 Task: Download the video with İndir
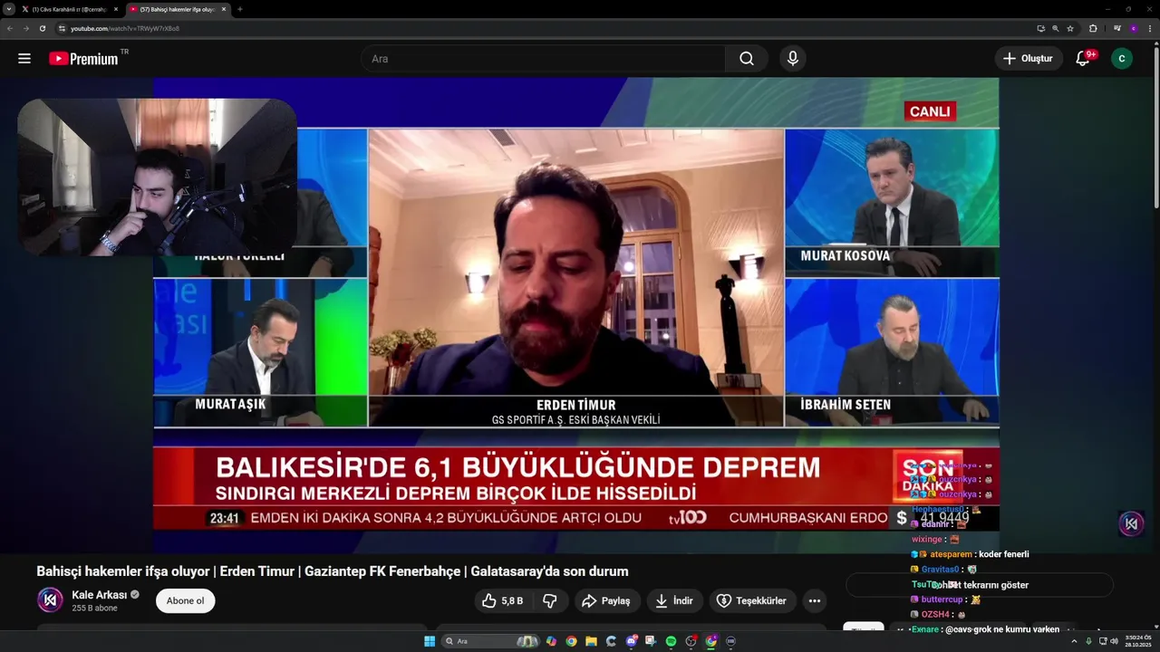674,600
